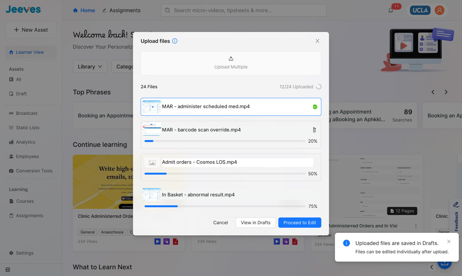The width and height of the screenshot is (462, 276).
Task: Collapse the sidebar with bottom toggle icon
Action: (8, 270)
